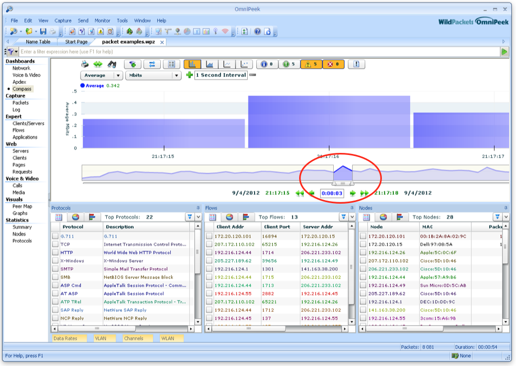
Task: Click the add-filter funnel button above graph
Action: click(133, 64)
